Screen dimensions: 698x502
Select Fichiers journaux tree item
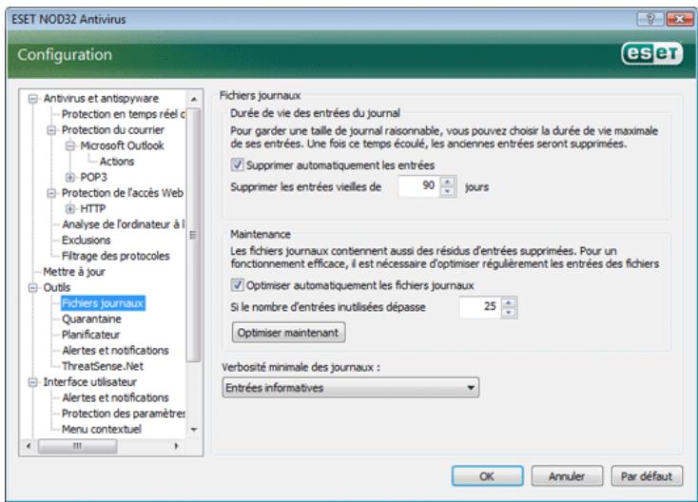point(103,303)
